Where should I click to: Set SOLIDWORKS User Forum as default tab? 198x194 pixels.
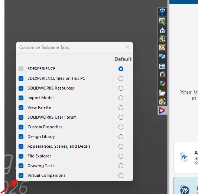(121, 117)
